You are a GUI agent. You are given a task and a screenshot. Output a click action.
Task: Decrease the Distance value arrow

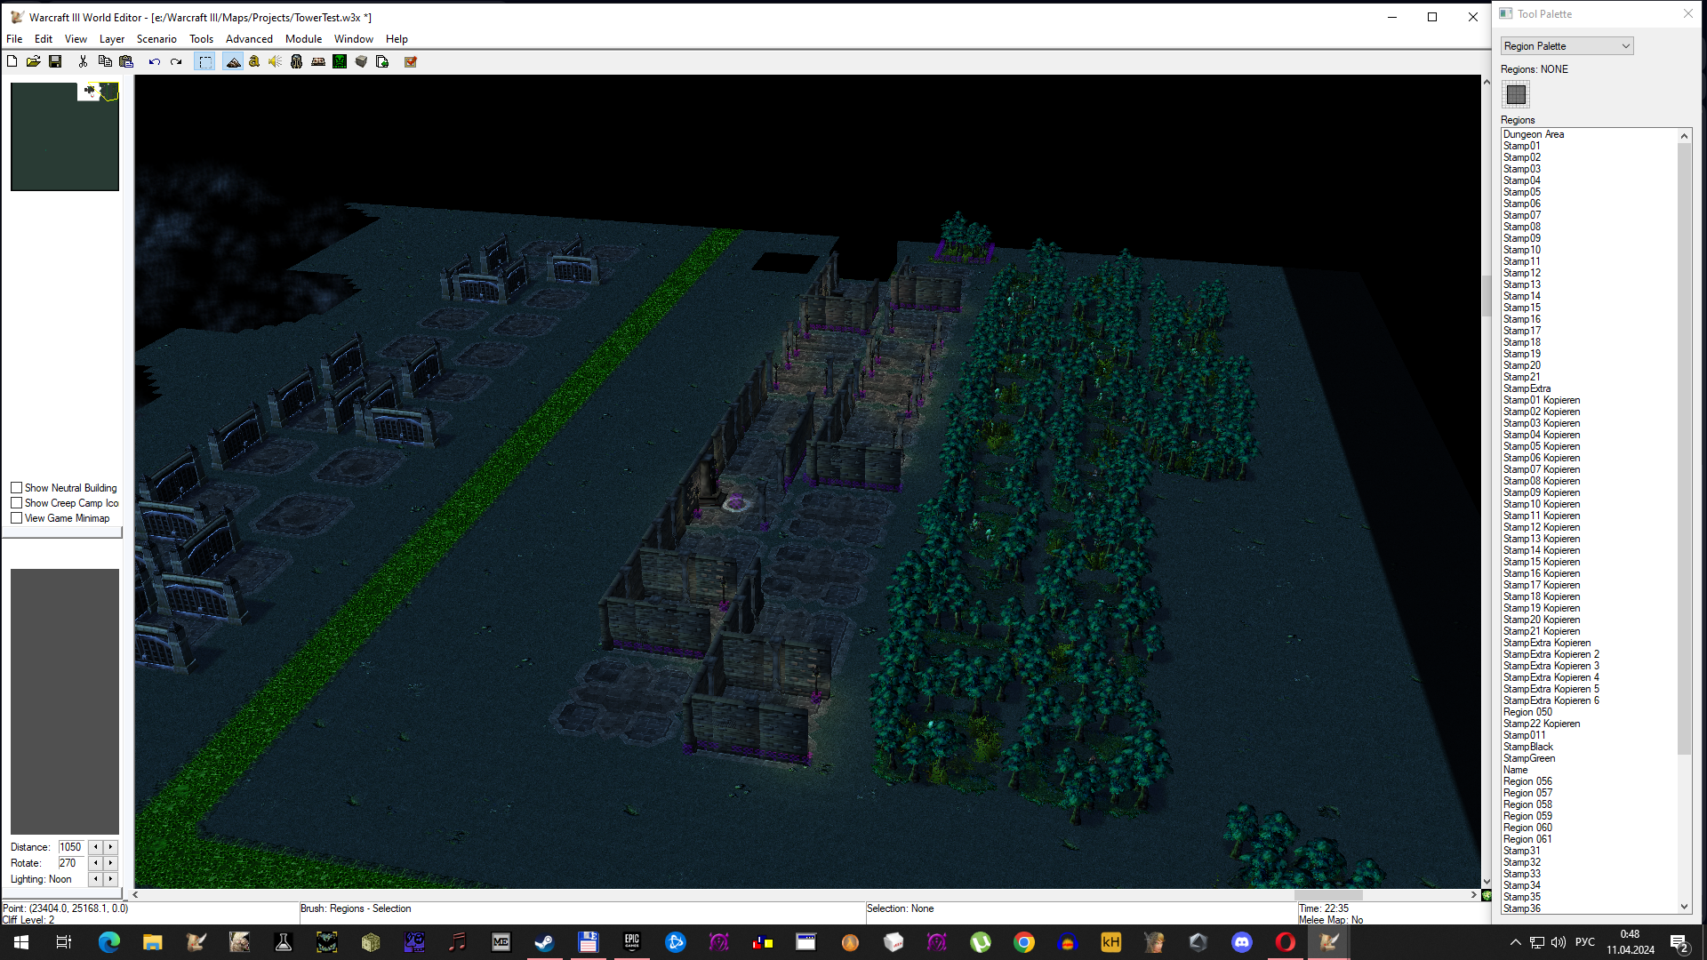(x=96, y=847)
